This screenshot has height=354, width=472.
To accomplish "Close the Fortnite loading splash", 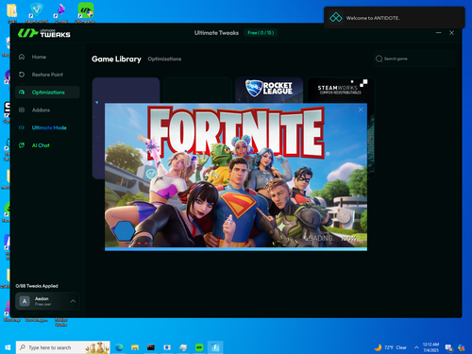I will (x=361, y=110).
